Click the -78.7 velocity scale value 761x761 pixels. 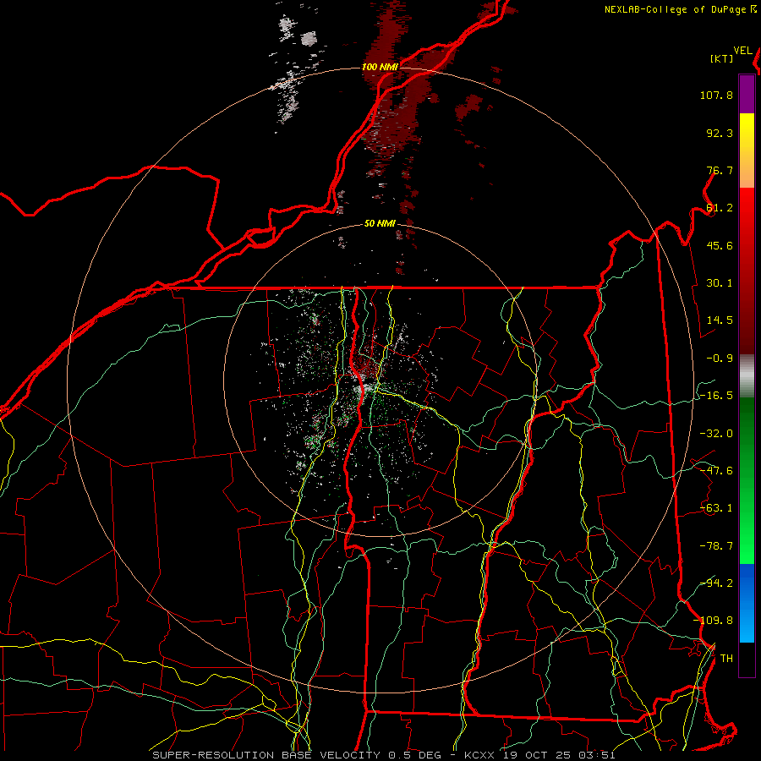coord(716,546)
